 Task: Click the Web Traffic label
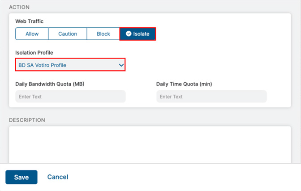click(x=30, y=21)
